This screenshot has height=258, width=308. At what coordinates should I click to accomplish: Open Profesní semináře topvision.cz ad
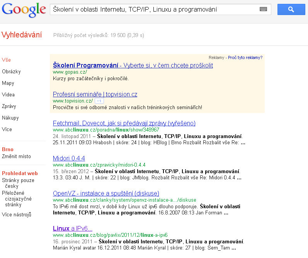(x=95, y=94)
